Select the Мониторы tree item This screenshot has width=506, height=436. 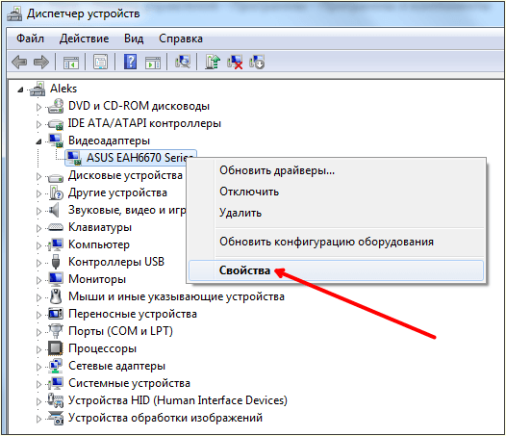[97, 279]
